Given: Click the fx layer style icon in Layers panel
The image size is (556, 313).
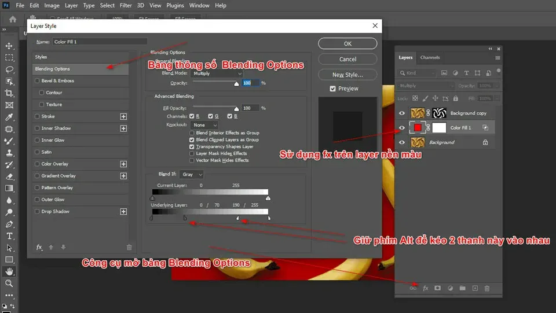Looking at the screenshot, I should pyautogui.click(x=425, y=288).
